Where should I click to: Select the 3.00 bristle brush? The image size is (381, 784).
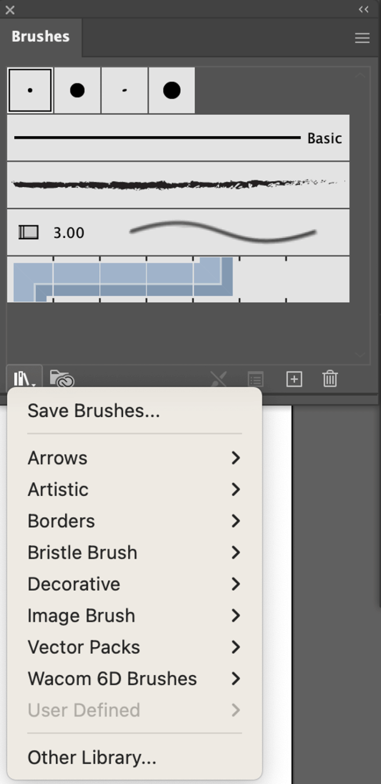pyautogui.click(x=177, y=232)
